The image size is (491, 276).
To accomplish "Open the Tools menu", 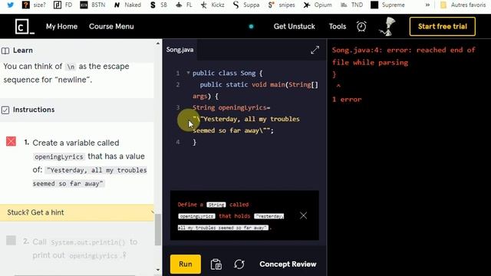I will (338, 27).
